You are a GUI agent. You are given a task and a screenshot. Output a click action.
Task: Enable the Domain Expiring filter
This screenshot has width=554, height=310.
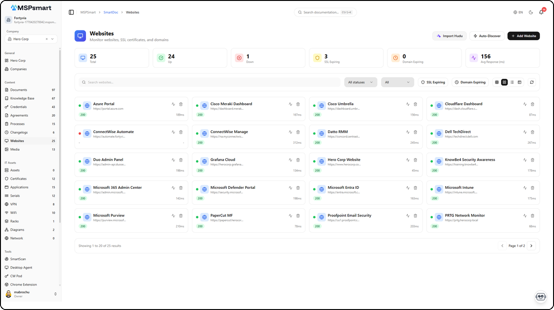(470, 82)
